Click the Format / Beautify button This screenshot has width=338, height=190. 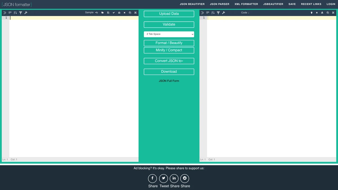point(169,43)
